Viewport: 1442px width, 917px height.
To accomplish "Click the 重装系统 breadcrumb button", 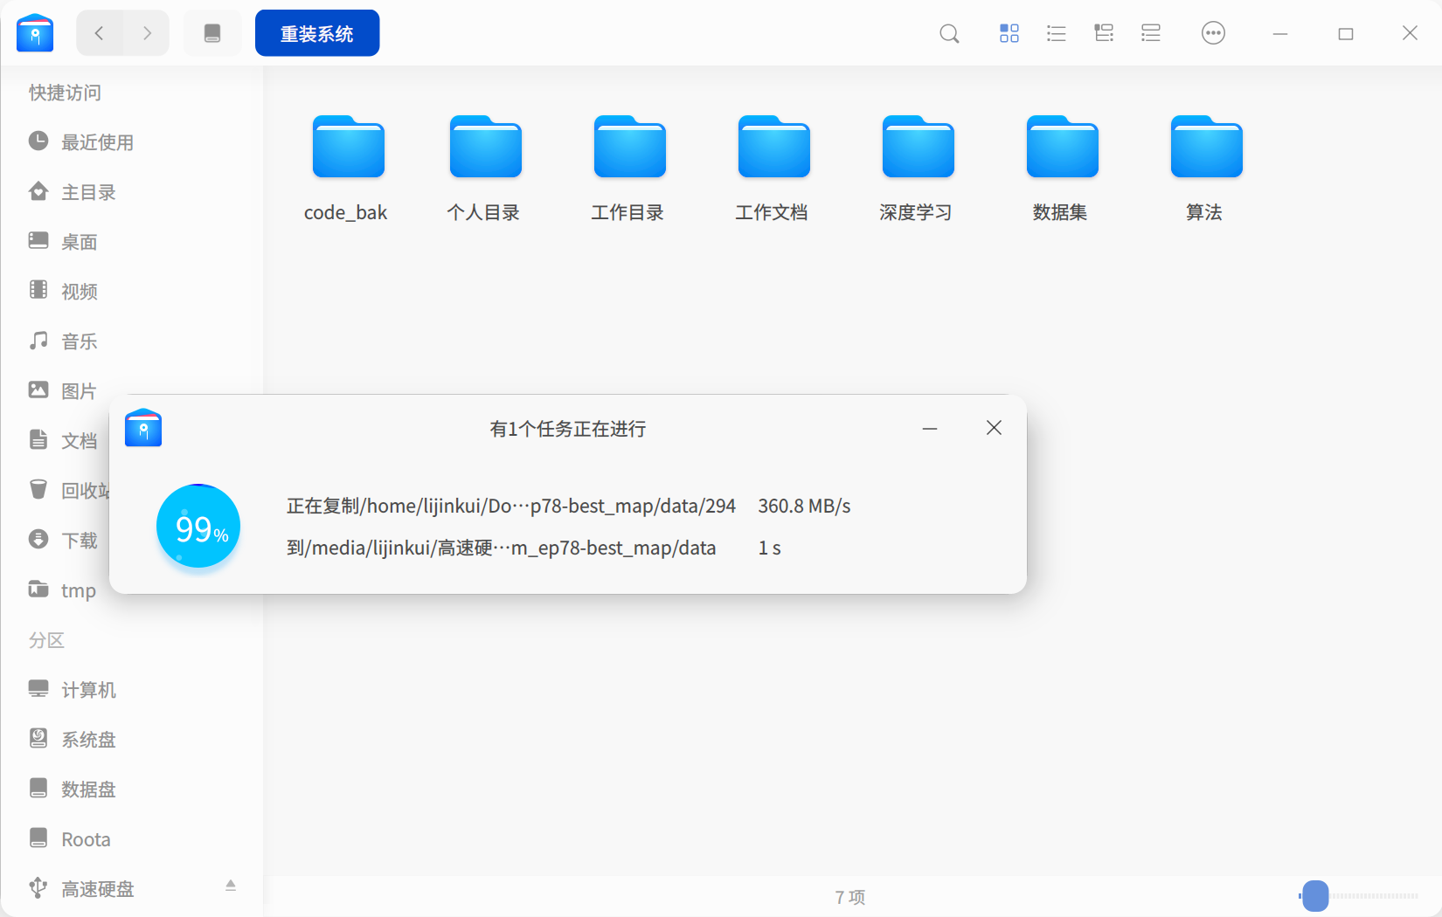I will pyautogui.click(x=317, y=33).
